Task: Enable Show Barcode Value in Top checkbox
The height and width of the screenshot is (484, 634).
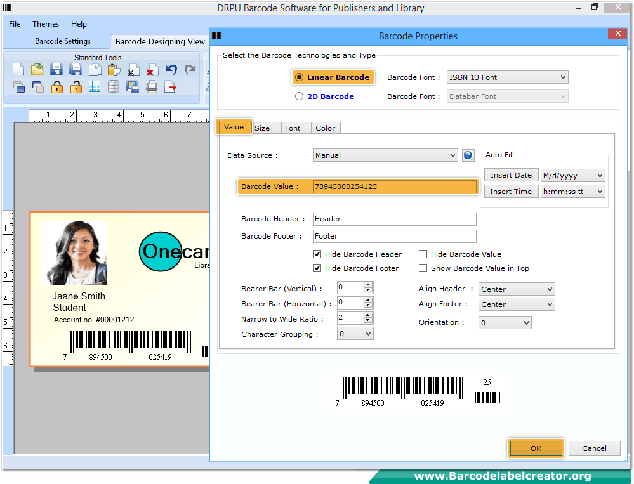Action: coord(423,268)
